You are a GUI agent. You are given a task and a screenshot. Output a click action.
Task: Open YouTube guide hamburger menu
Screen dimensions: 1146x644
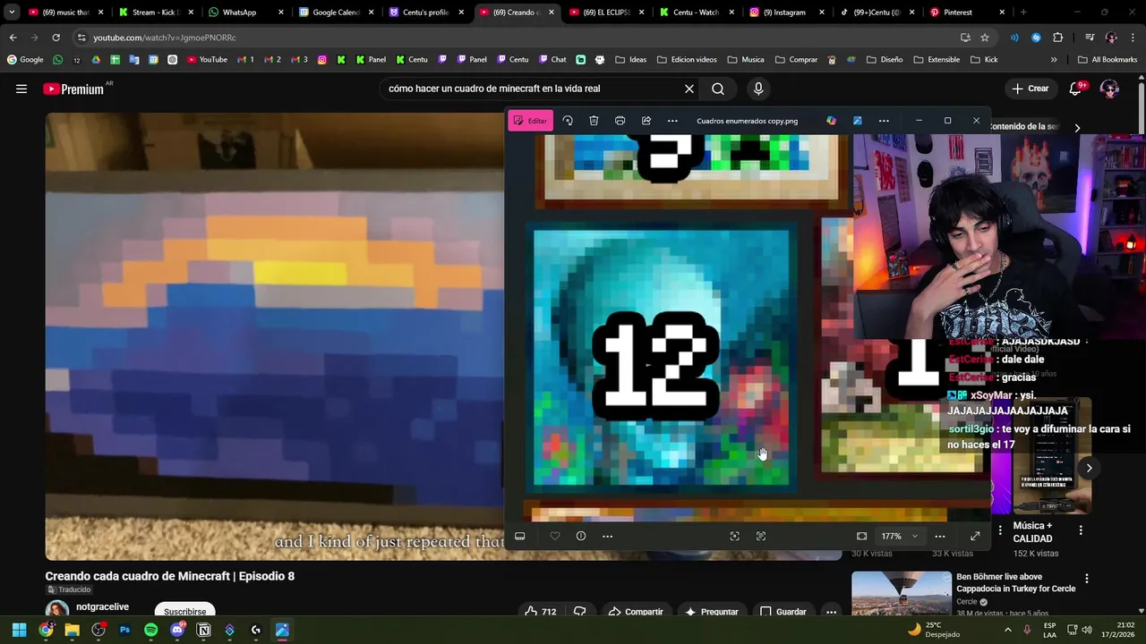pyautogui.click(x=21, y=89)
